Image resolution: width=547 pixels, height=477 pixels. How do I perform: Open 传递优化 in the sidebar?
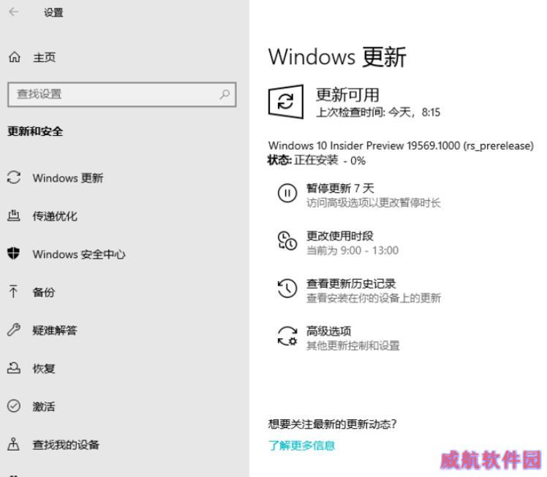click(x=55, y=216)
